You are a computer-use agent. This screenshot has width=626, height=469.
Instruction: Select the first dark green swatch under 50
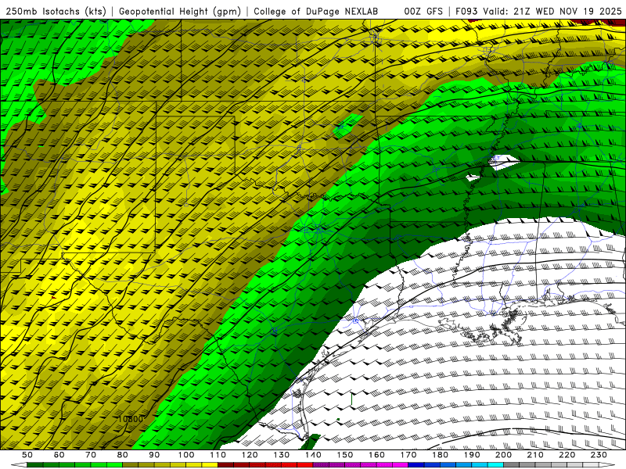(35, 465)
